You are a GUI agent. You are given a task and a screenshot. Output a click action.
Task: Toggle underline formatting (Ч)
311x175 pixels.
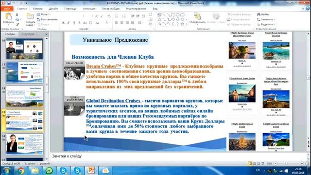coord(74,23)
